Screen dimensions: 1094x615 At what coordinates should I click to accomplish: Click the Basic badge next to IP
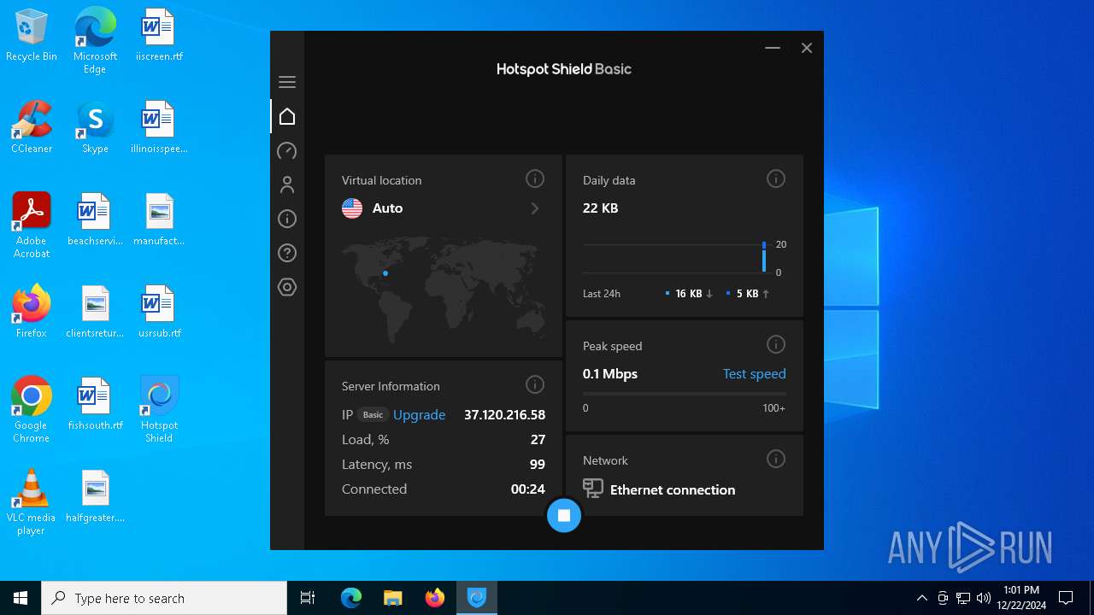373,414
